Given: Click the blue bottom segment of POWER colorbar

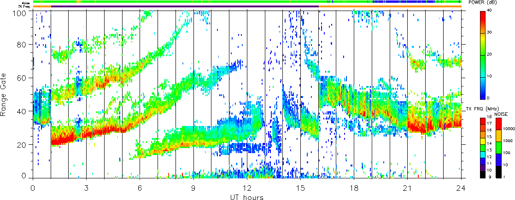Looking at the screenshot, I should [483, 93].
